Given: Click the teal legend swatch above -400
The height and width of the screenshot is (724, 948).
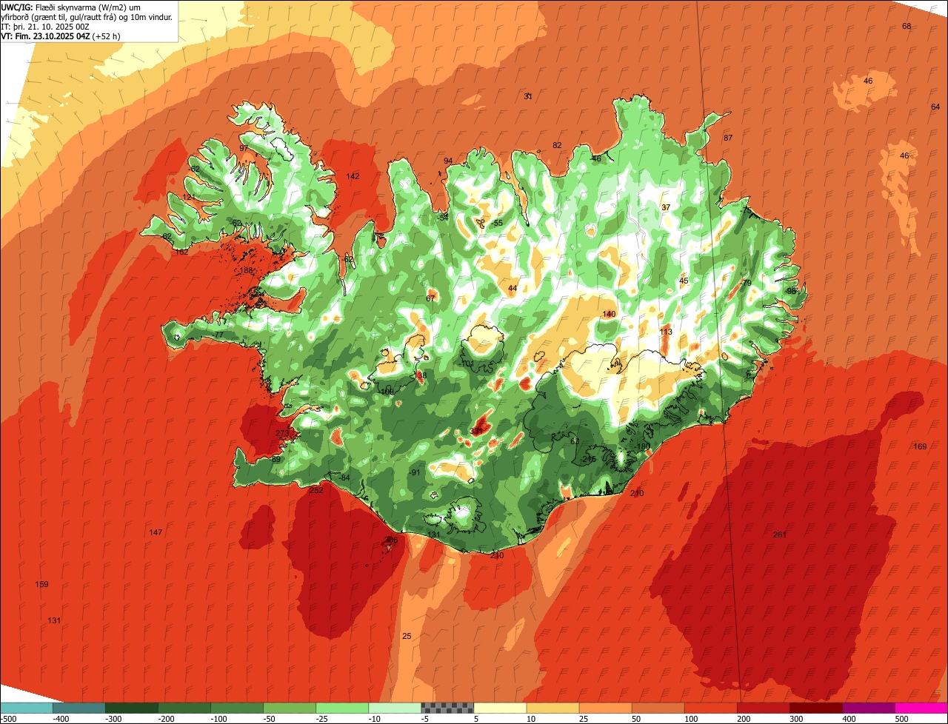Looking at the screenshot, I should 79,708.
